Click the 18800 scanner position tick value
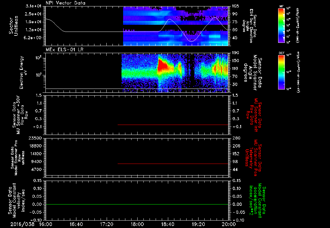The width and height of the screenshot is (330, 228). pos(35,146)
